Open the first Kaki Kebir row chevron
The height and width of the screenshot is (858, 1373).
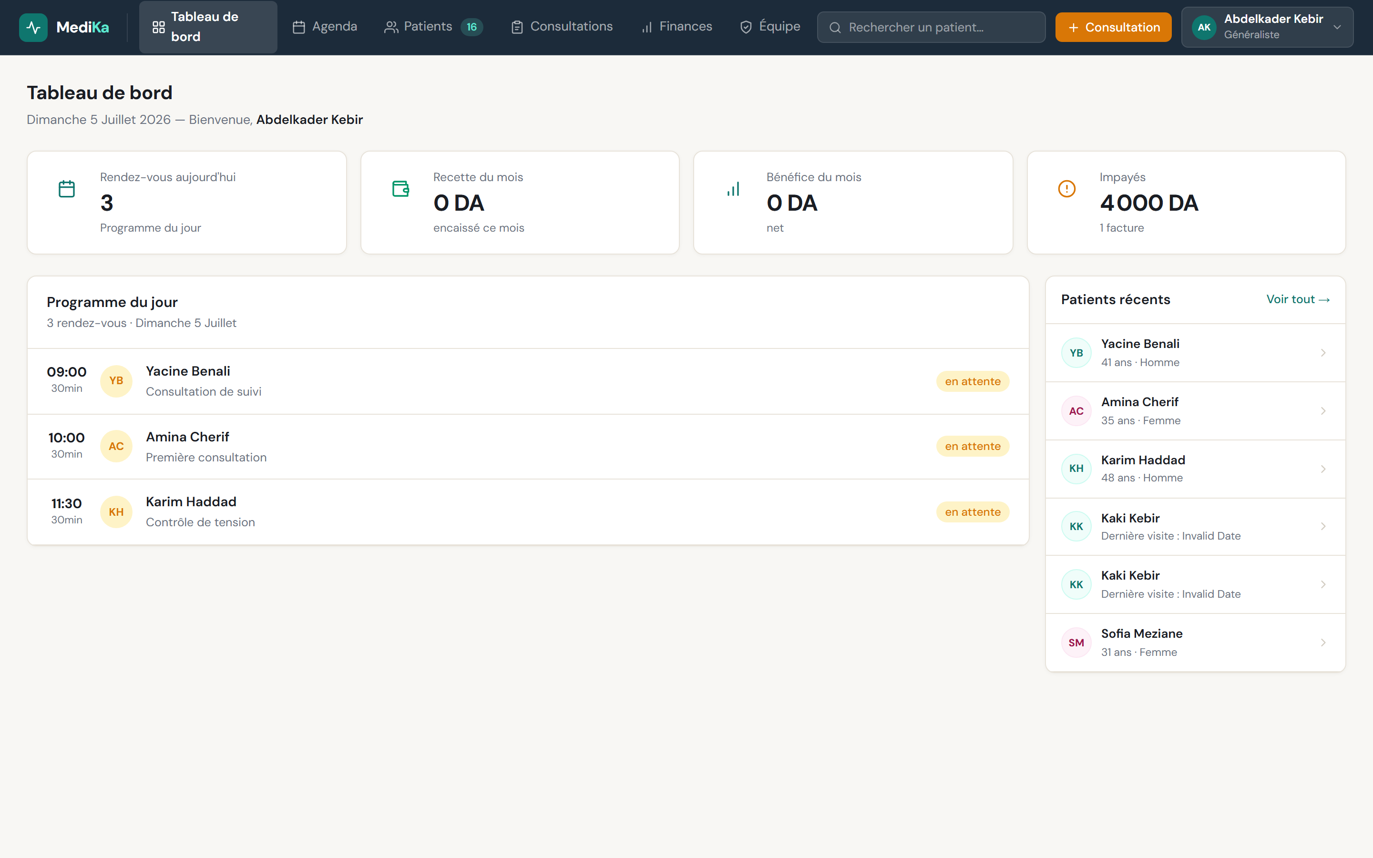click(1323, 527)
